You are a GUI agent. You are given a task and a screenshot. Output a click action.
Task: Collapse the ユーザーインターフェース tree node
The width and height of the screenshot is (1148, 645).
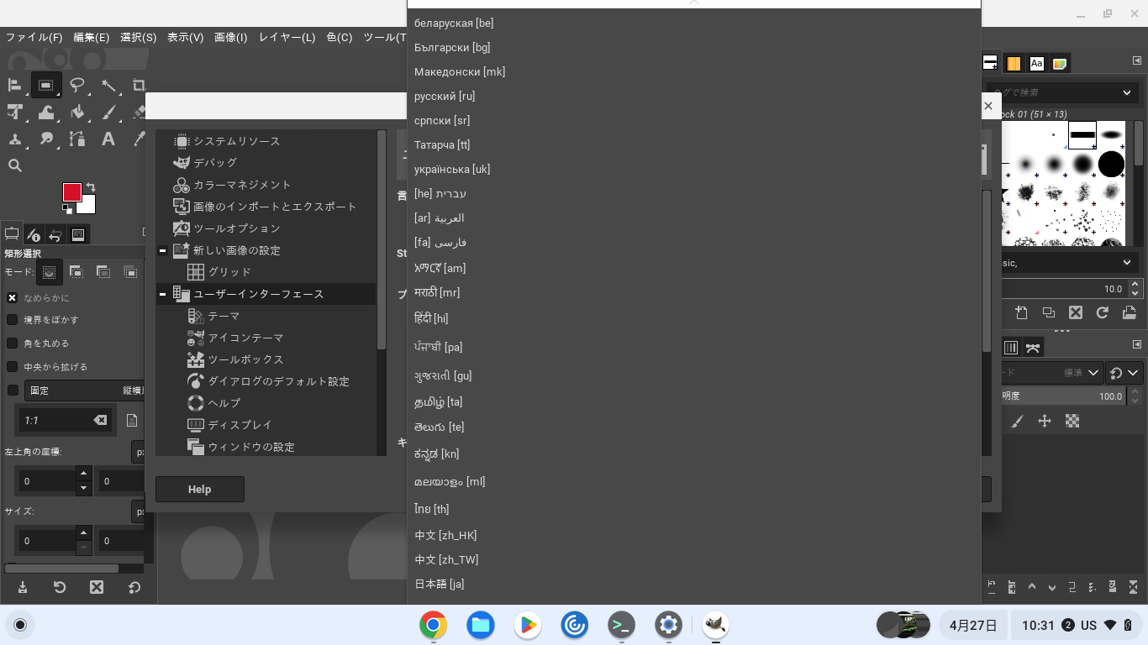(163, 295)
